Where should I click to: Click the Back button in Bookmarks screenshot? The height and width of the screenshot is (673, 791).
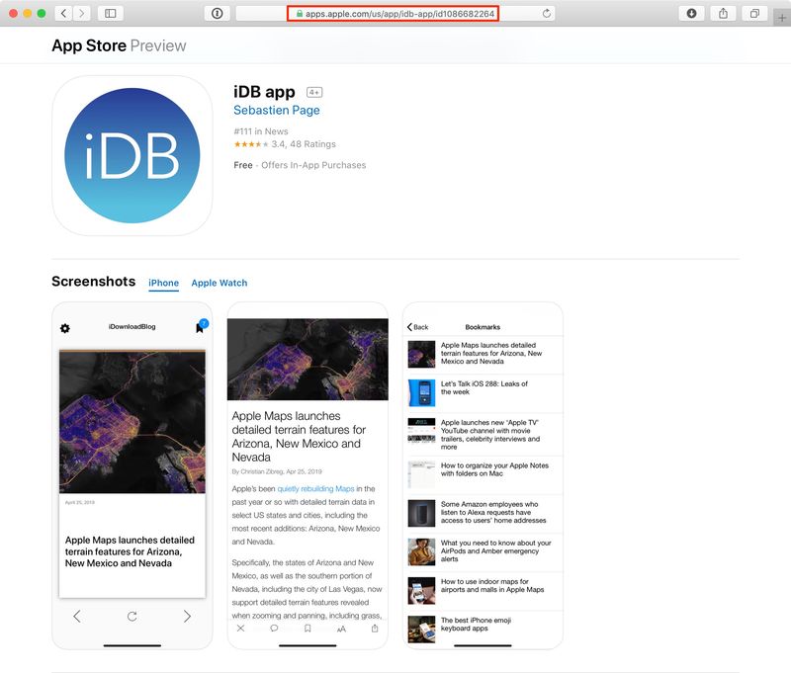pyautogui.click(x=417, y=327)
